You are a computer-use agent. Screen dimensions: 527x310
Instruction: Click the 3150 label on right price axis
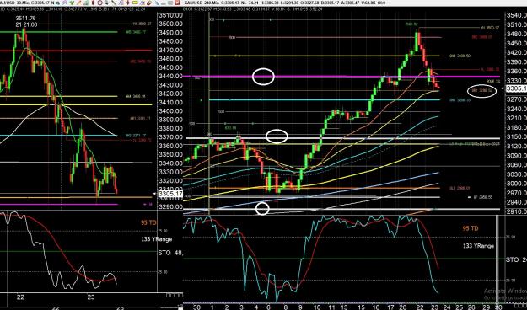pos(518,136)
